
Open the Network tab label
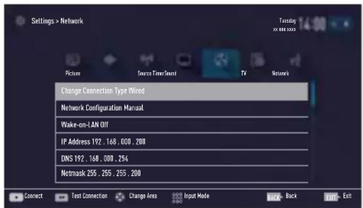281,73
